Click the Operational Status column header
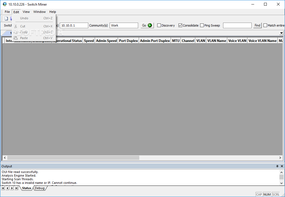The height and width of the screenshot is (197, 285). pos(68,41)
